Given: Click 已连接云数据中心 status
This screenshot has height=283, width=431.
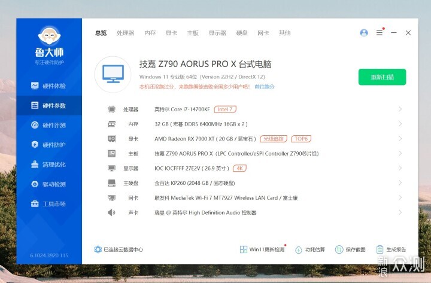Looking at the screenshot, I should tap(123, 249).
